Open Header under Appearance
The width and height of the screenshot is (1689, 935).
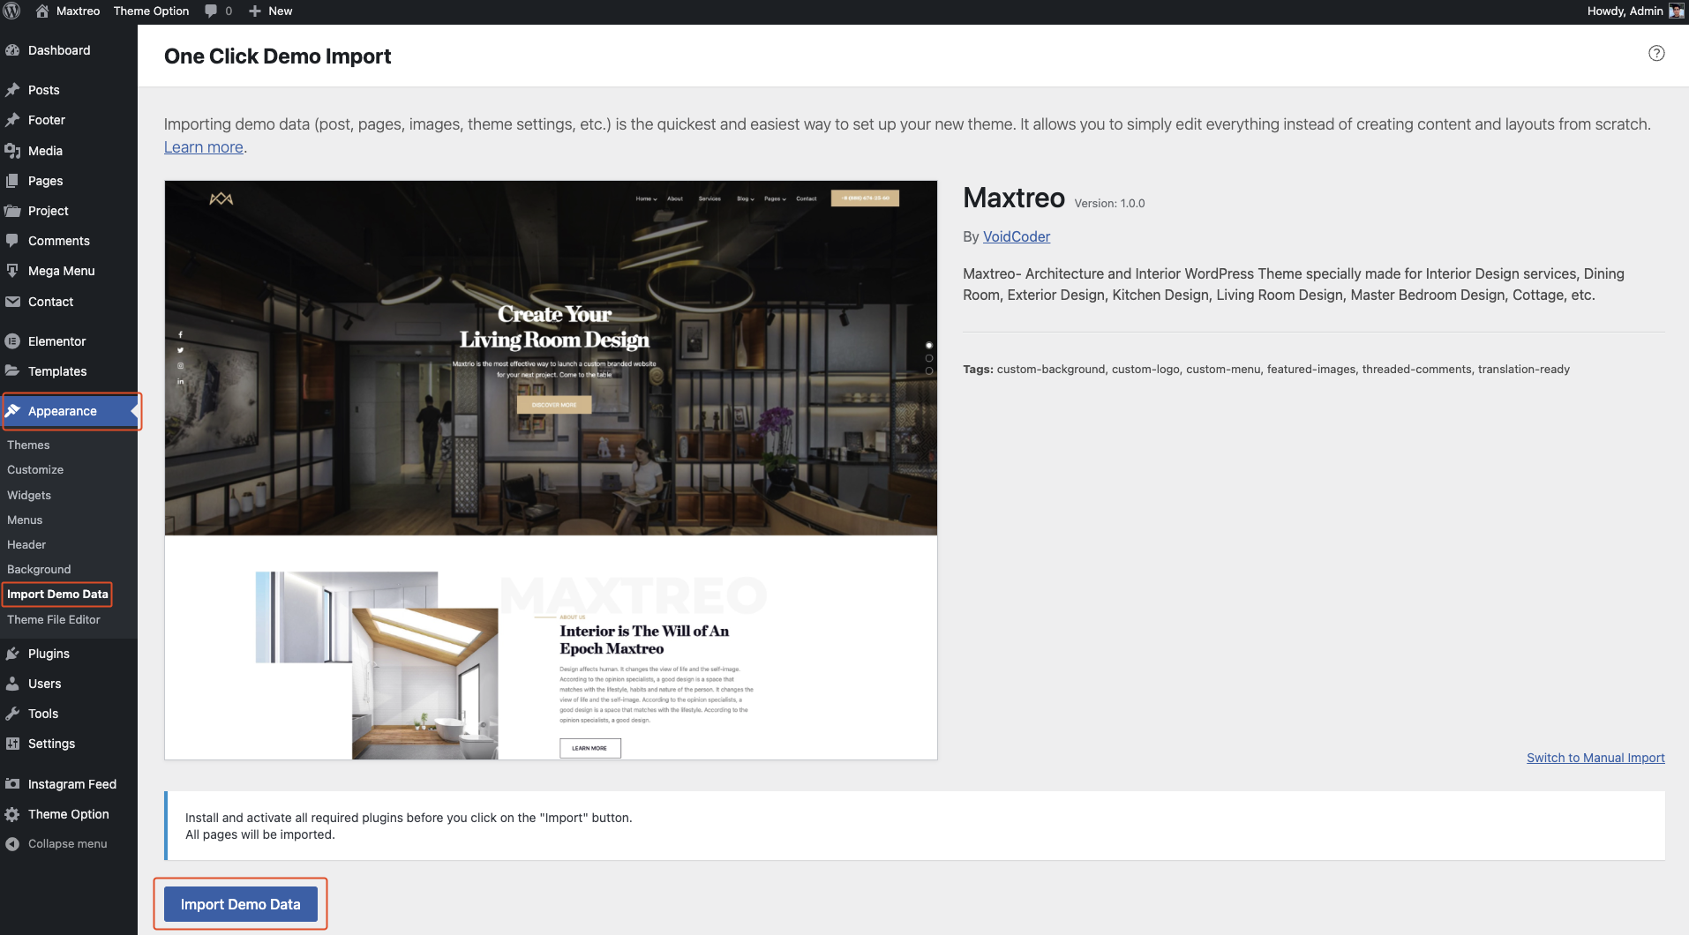click(x=26, y=545)
